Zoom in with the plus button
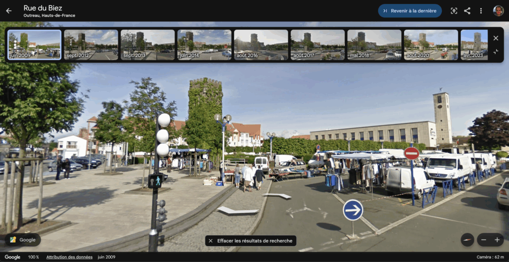The width and height of the screenshot is (509, 262). coord(497,240)
